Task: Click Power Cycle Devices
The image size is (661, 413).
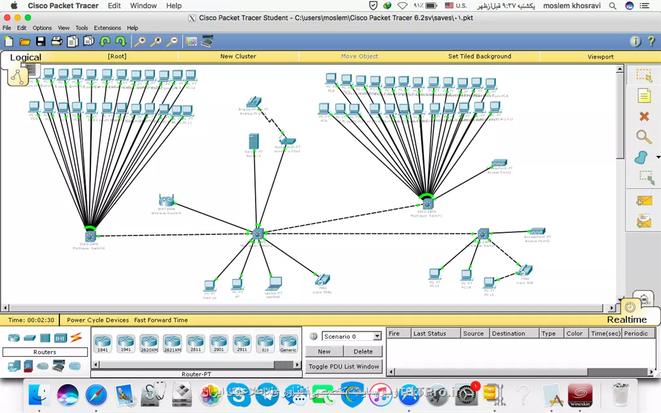Action: pyautogui.click(x=98, y=320)
